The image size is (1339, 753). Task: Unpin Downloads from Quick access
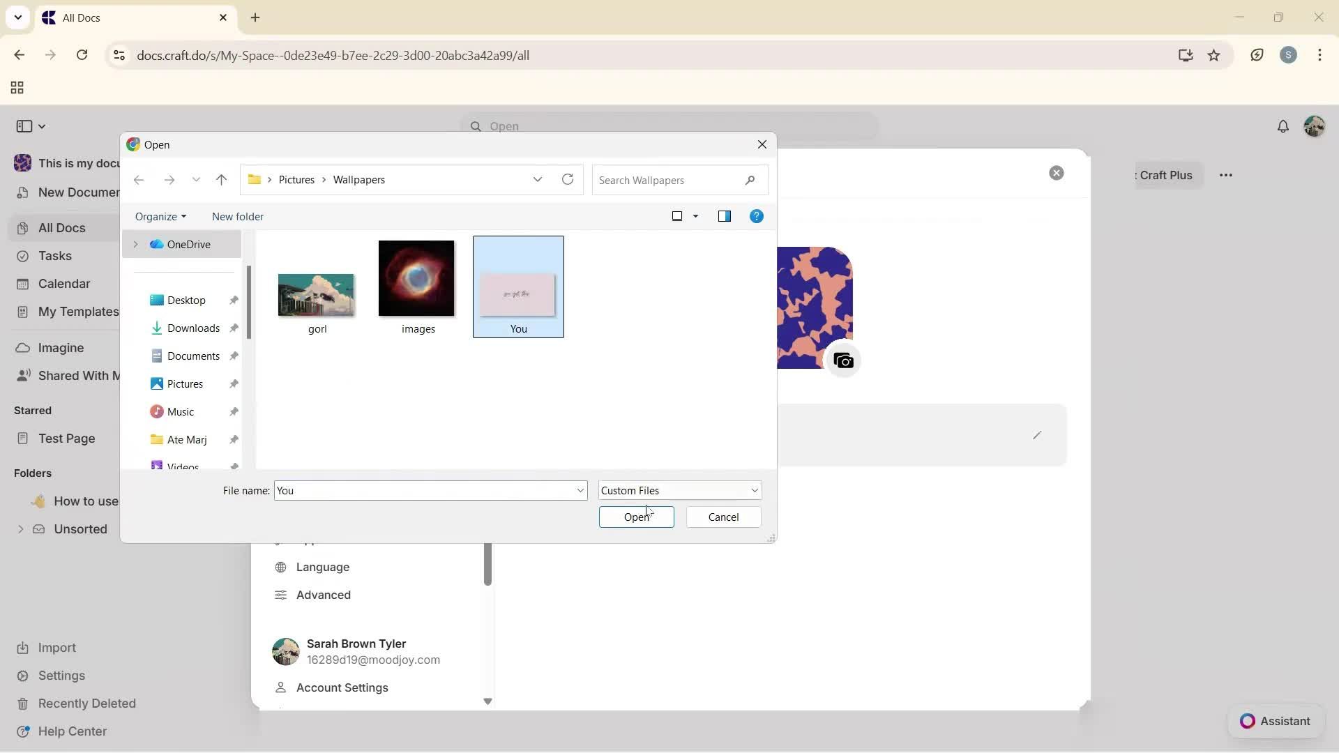pyautogui.click(x=234, y=328)
